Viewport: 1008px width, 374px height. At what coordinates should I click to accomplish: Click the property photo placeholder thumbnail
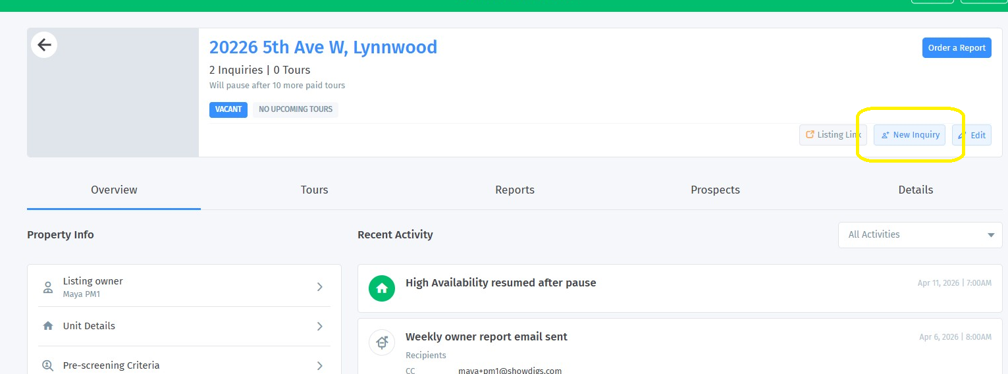click(113, 99)
